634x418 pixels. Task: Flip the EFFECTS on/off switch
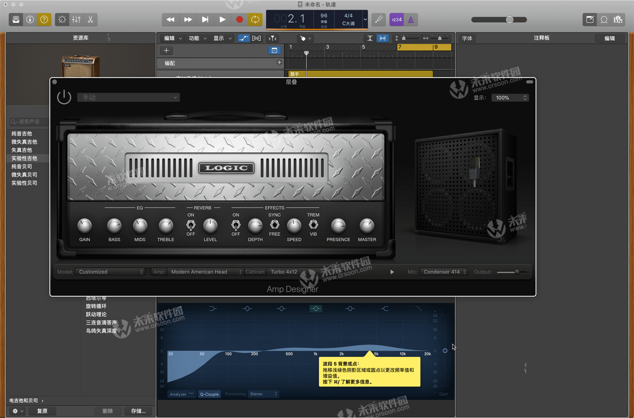pos(235,225)
